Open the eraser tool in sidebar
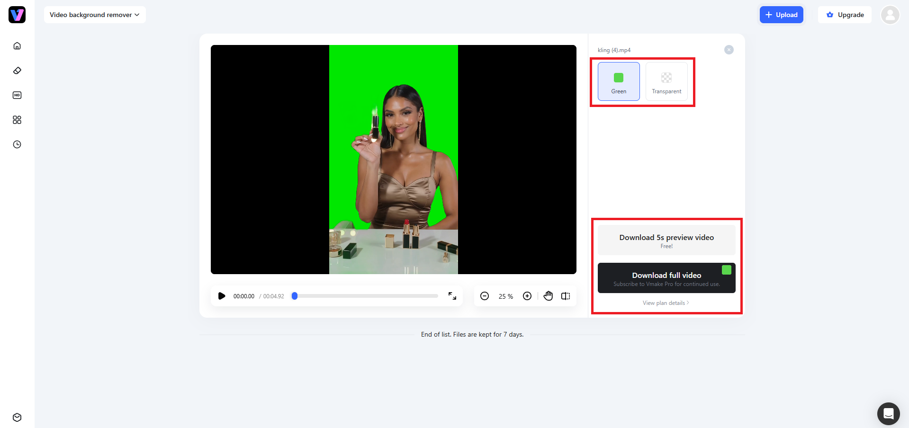This screenshot has height=428, width=909. (x=17, y=71)
